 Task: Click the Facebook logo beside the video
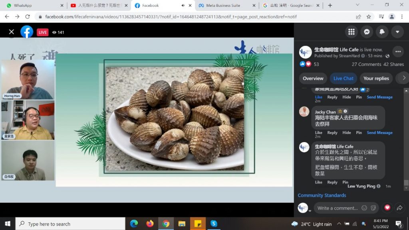pyautogui.click(x=27, y=32)
